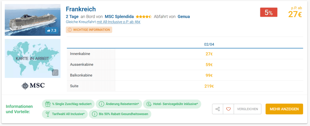Click the MSC Splendida star rating

[x=144, y=17]
